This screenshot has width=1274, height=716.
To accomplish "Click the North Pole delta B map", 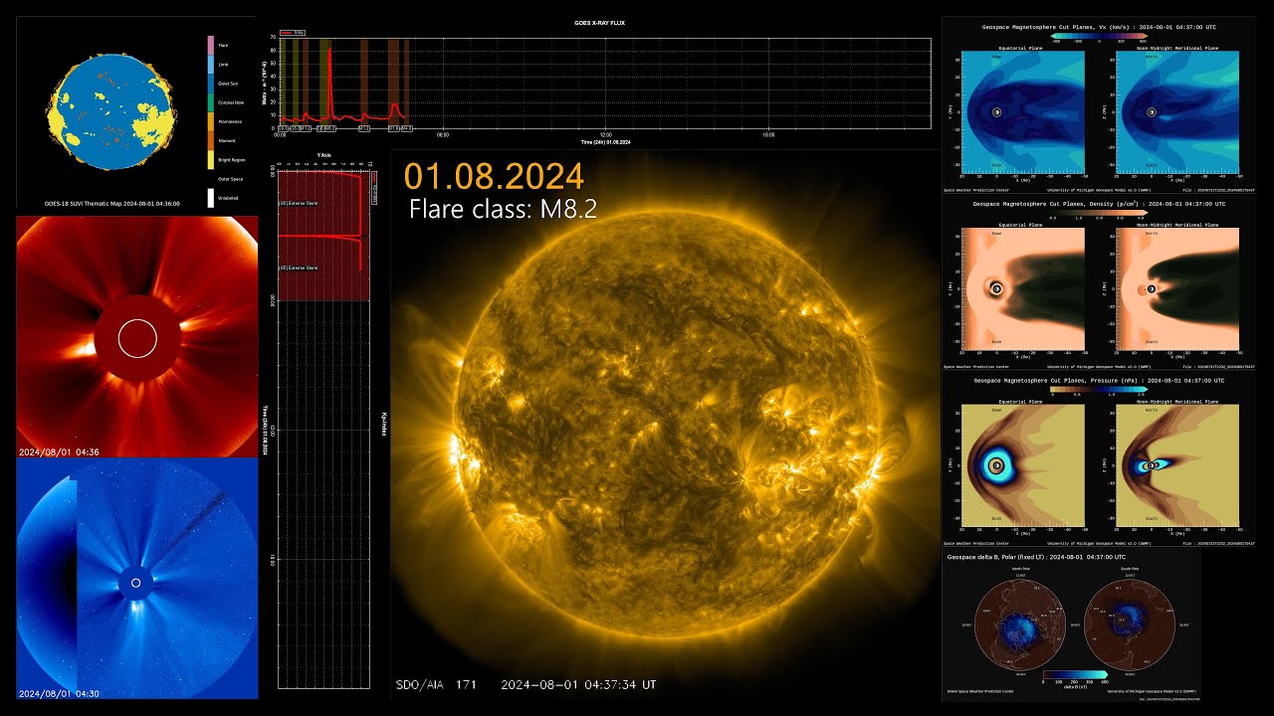I will (1021, 623).
